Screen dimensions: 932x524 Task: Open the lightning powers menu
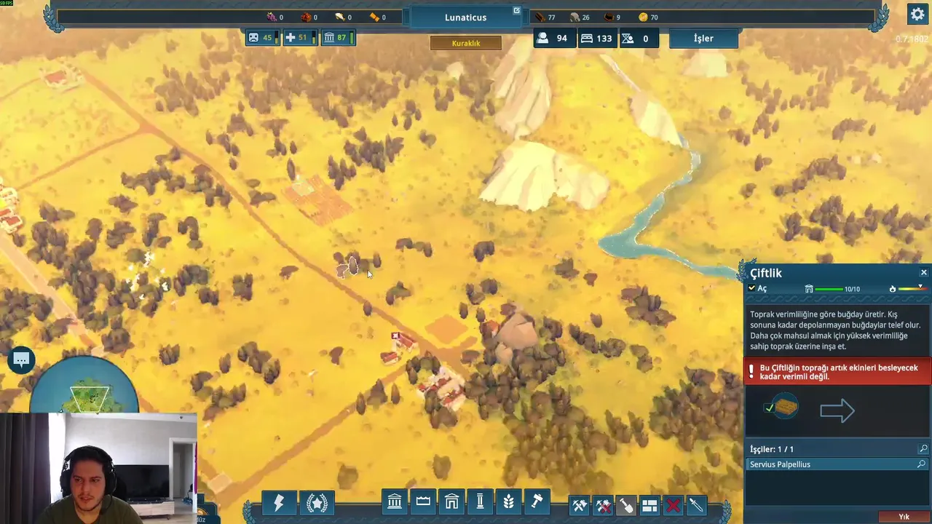coord(279,503)
